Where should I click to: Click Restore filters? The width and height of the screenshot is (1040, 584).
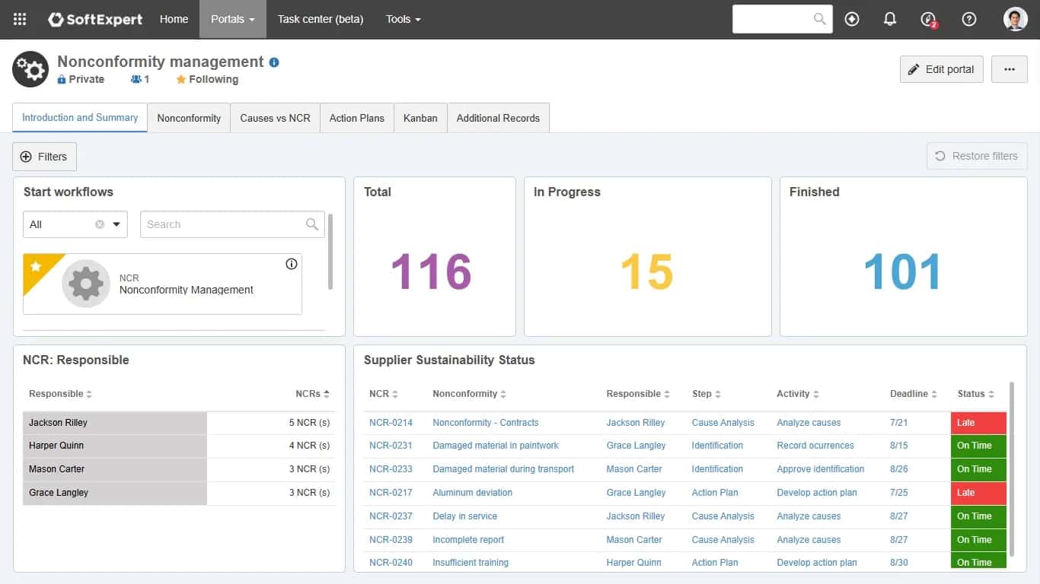click(x=977, y=156)
